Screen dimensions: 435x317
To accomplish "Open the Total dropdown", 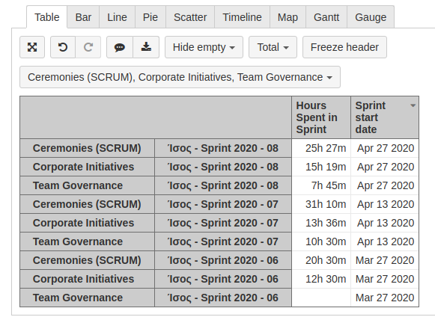I will pos(273,47).
